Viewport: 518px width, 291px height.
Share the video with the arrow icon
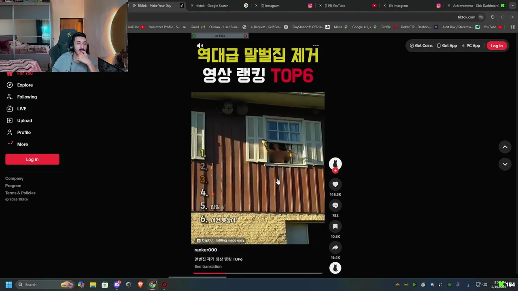(335, 247)
